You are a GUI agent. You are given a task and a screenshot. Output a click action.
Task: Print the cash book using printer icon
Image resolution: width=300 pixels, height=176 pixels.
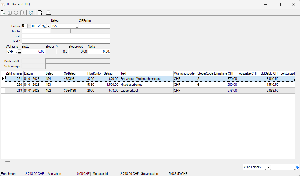tap(40, 13)
